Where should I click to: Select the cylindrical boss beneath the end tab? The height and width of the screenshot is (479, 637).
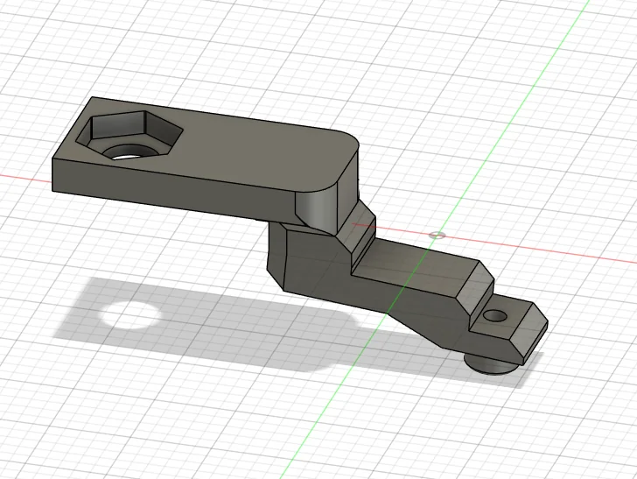(490, 363)
